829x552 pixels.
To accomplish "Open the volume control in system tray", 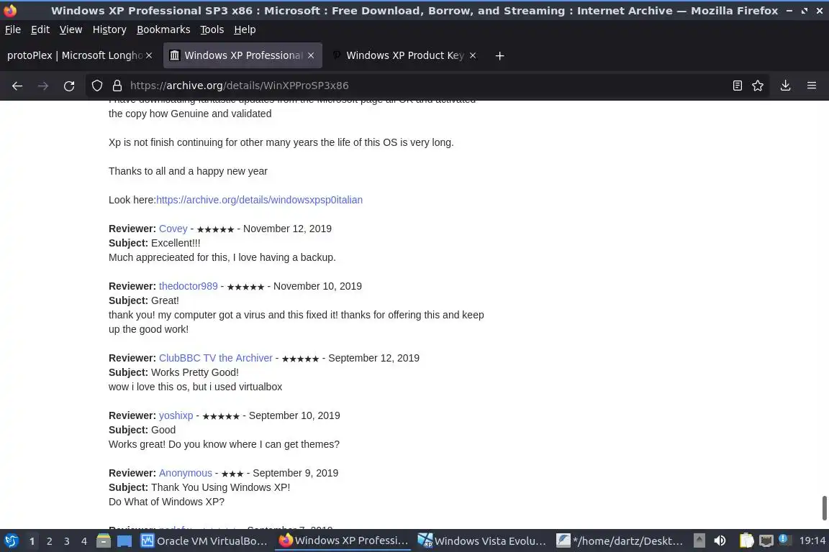I will pyautogui.click(x=720, y=540).
